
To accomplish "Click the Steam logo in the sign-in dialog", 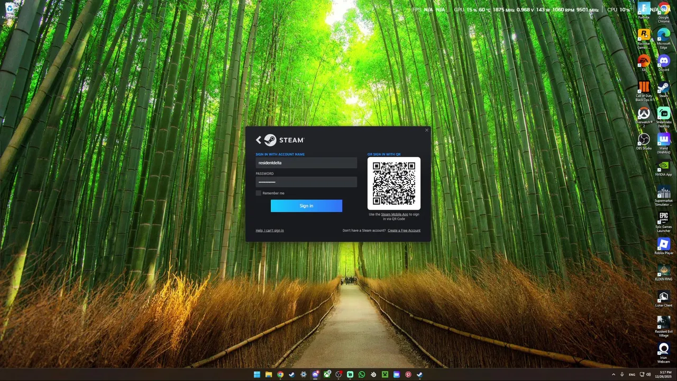I will (284, 140).
